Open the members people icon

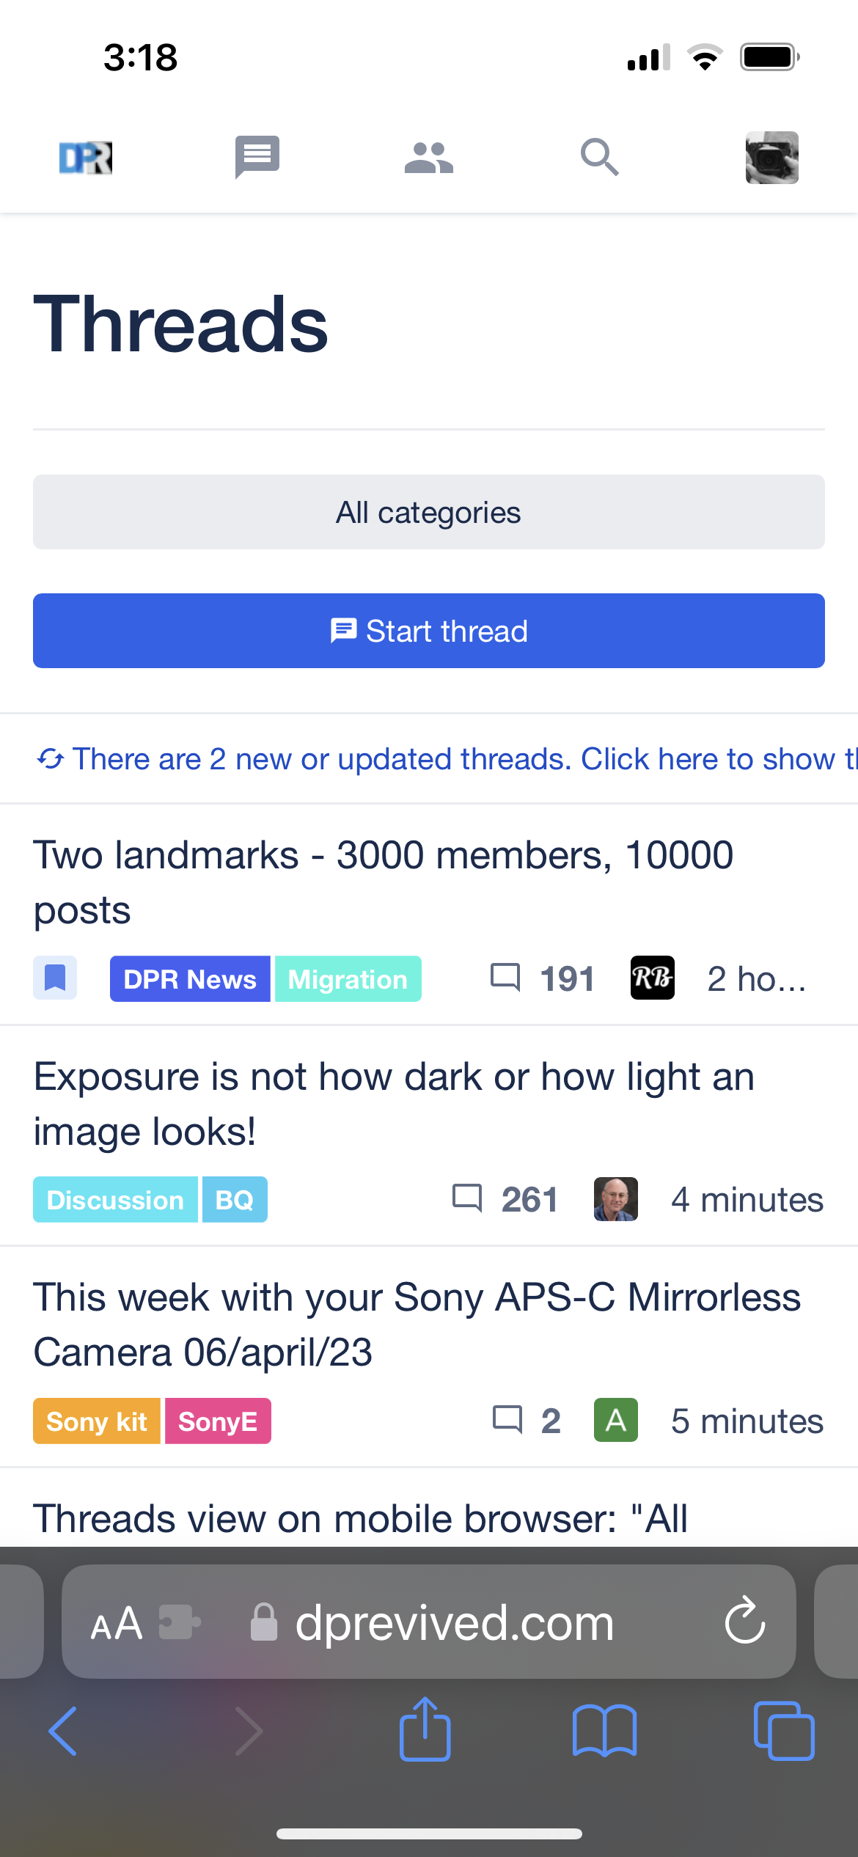coord(429,158)
